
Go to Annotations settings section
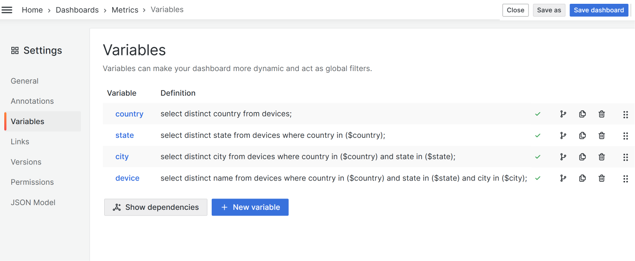pyautogui.click(x=32, y=101)
